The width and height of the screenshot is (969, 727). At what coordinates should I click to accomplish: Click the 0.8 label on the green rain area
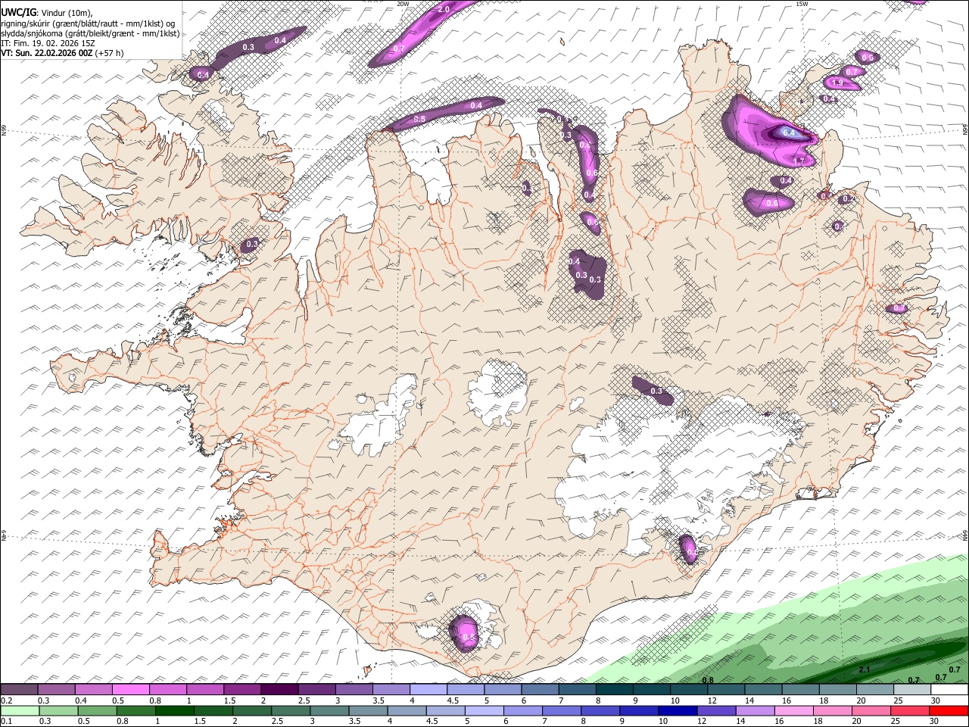708,680
